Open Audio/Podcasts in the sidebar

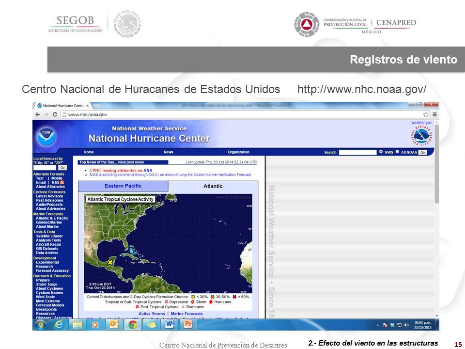pos(49,205)
